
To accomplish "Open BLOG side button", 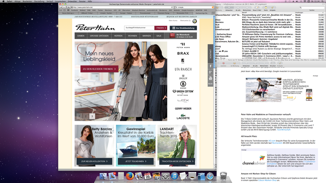I will tap(211, 84).
